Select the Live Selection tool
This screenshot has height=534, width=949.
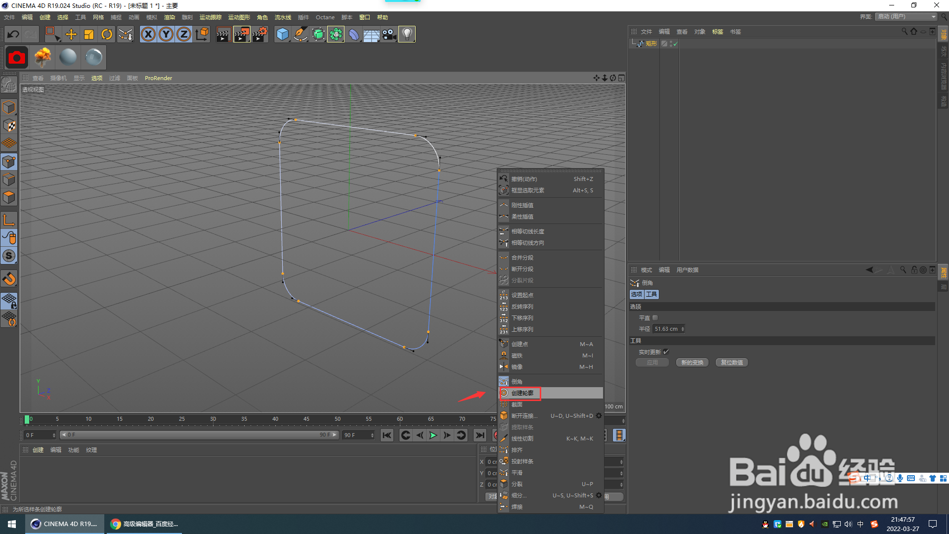(x=52, y=34)
